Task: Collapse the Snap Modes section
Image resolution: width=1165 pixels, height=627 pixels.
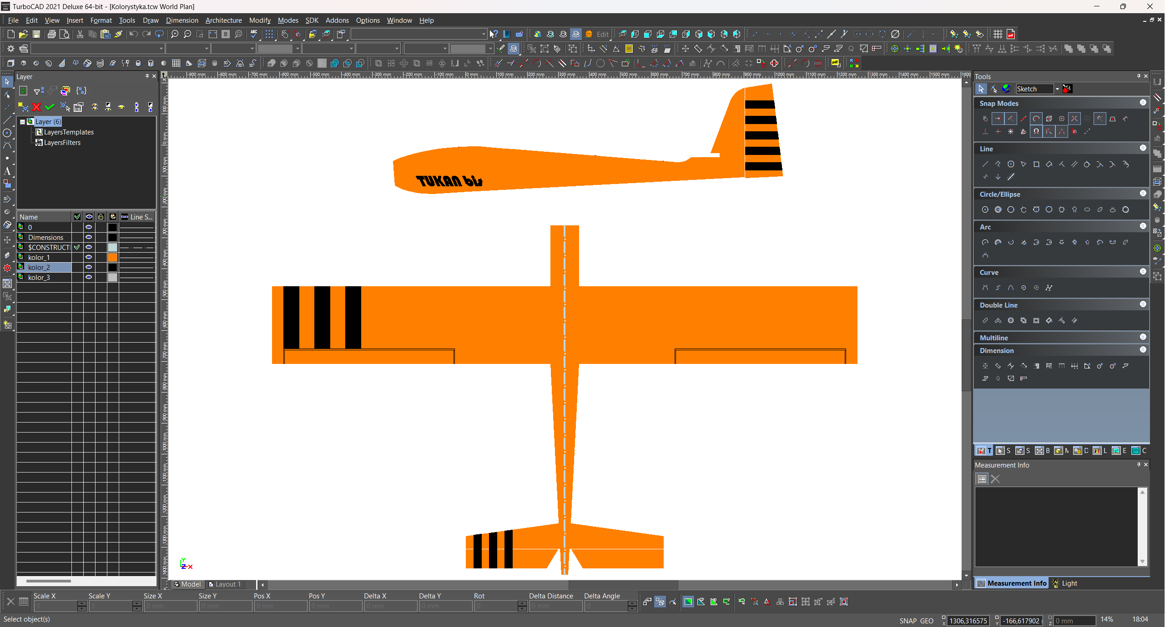Action: pos(1143,103)
